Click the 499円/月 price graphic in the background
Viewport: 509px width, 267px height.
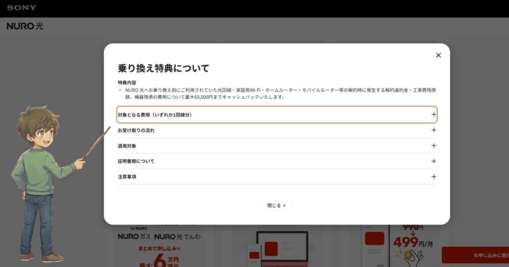[413, 242]
